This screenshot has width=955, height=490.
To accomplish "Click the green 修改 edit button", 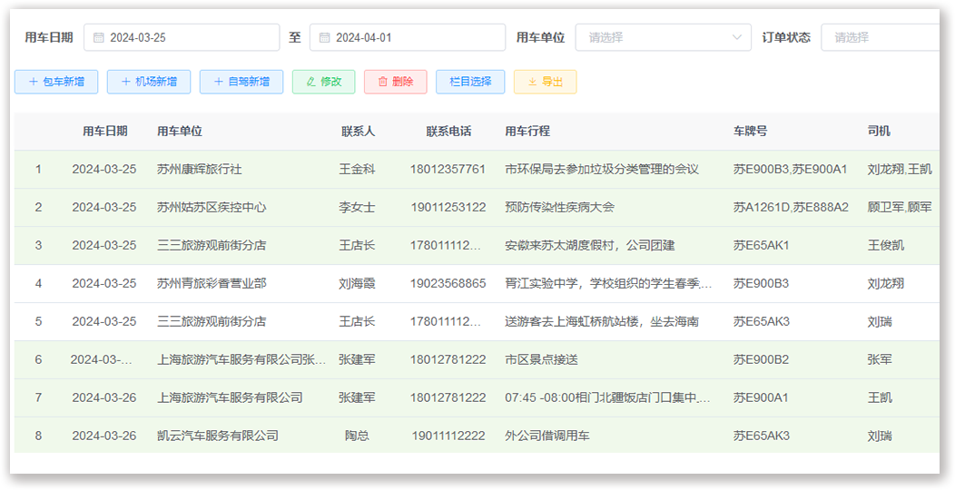I will tap(324, 82).
